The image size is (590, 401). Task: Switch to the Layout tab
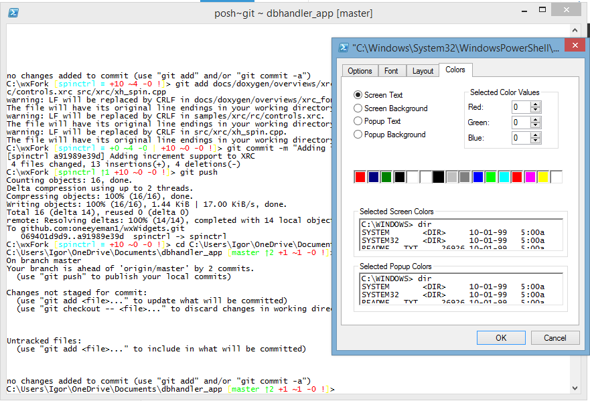(x=423, y=71)
